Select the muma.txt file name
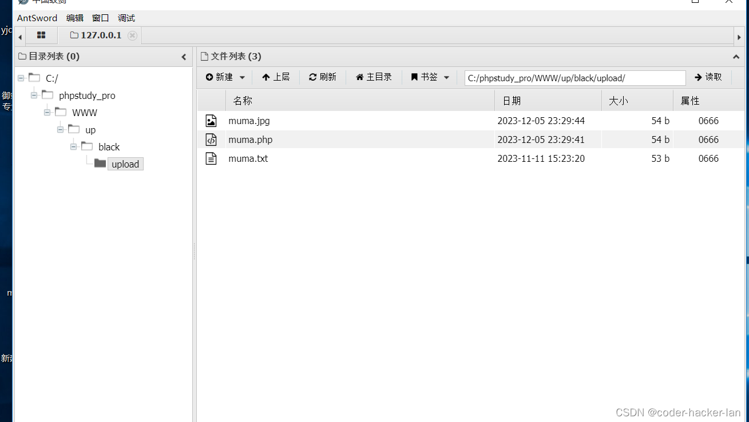749x422 pixels. pyautogui.click(x=248, y=158)
